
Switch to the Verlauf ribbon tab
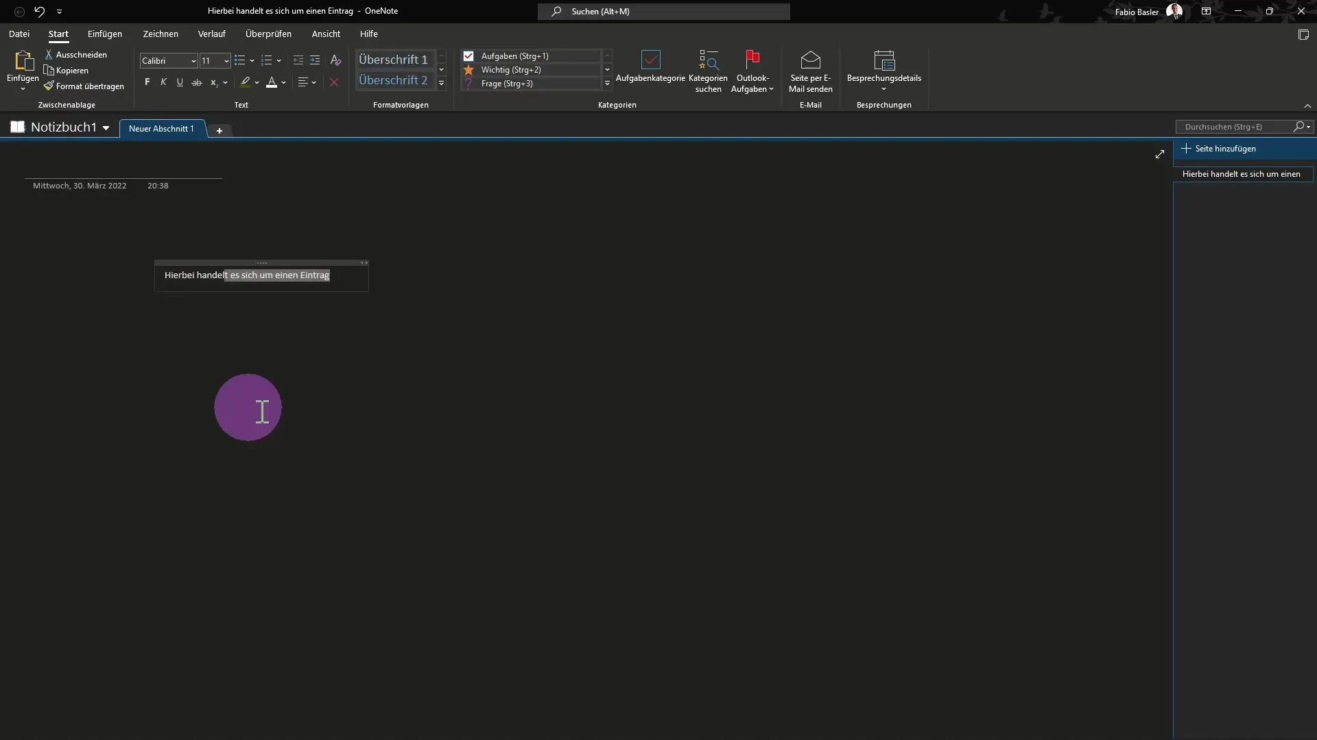tap(212, 34)
